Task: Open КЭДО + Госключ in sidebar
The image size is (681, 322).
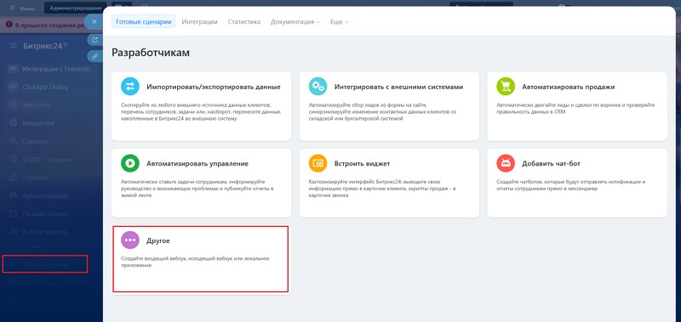Action: point(49,160)
